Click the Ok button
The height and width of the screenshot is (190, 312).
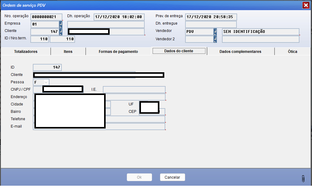pyautogui.click(x=139, y=177)
